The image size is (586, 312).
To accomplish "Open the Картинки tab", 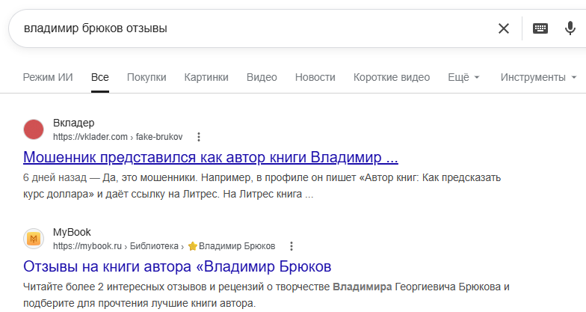I will (x=206, y=77).
